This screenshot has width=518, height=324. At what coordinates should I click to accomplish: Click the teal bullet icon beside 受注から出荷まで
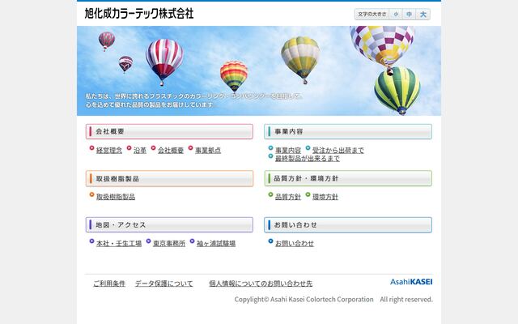[x=308, y=148]
